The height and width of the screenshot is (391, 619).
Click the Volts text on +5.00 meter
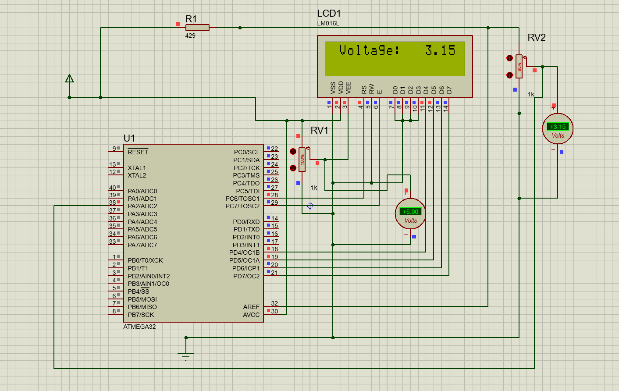click(410, 220)
